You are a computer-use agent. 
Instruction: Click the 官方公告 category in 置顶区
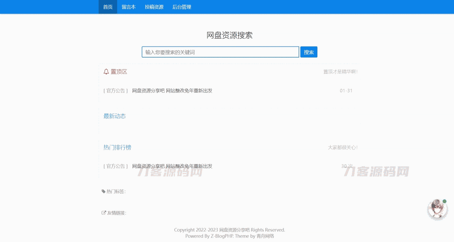pyautogui.click(x=116, y=91)
